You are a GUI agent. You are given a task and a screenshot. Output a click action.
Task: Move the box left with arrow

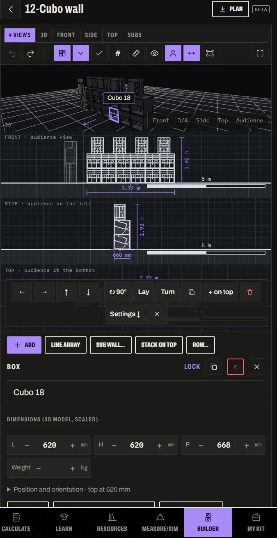tap(22, 292)
